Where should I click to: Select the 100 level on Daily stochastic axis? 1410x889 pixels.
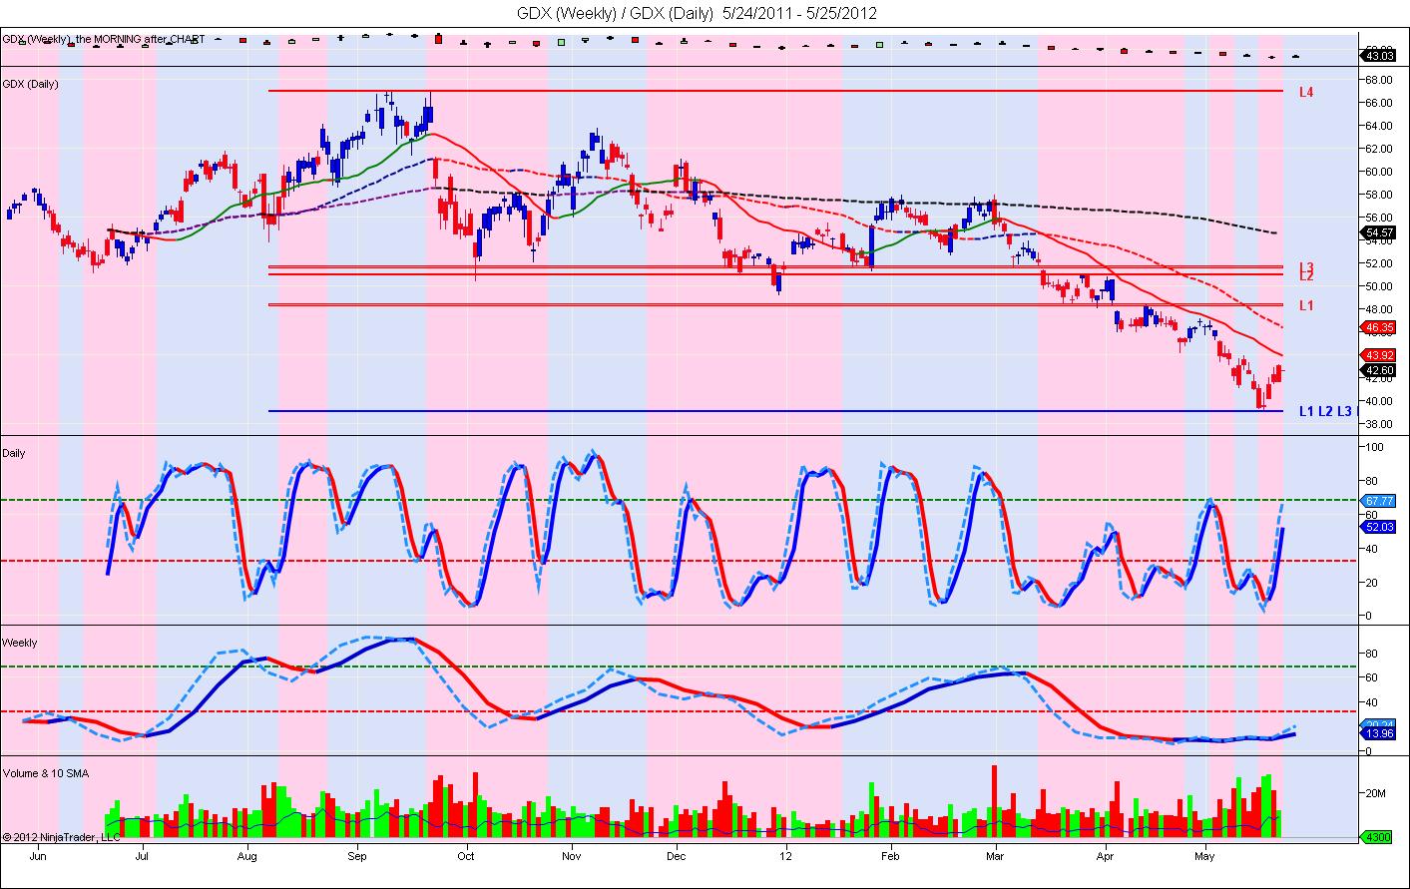point(1375,448)
